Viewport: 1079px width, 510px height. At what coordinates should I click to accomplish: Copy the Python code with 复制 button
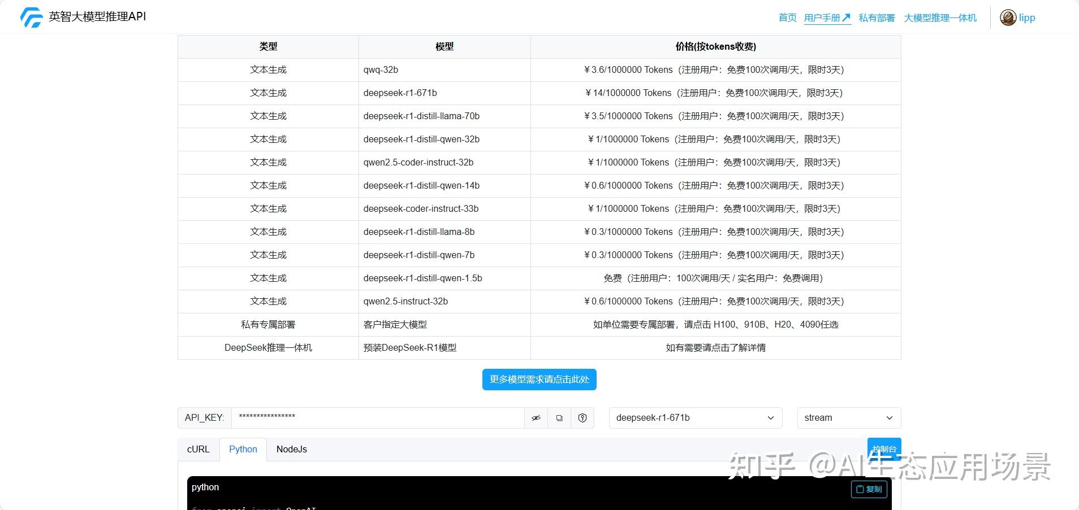[868, 489]
